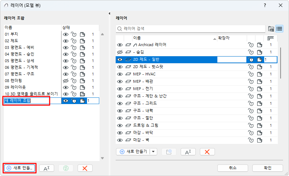Toggle eye icon of 09 레이아웃 combination

[x=66, y=87]
